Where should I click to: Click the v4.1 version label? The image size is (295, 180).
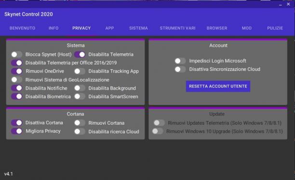pos(9,174)
